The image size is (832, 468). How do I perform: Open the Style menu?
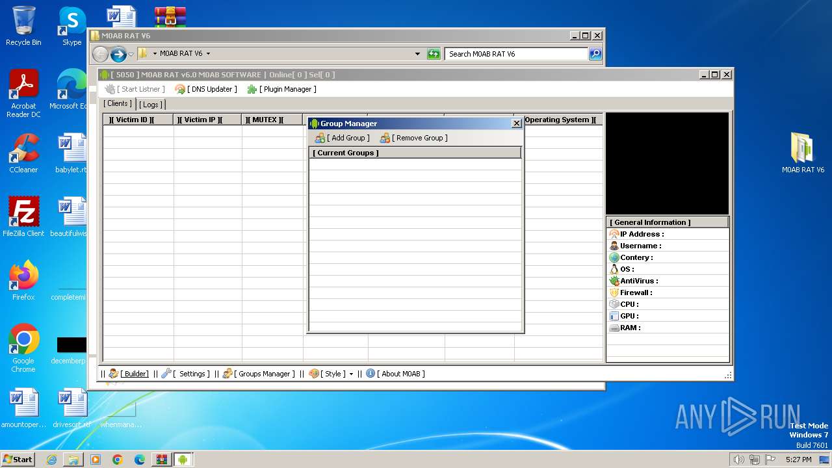pos(328,374)
